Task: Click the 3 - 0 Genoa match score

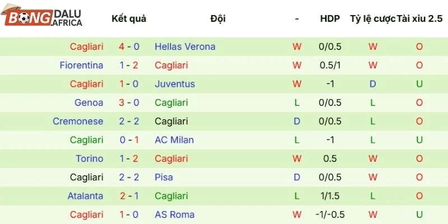Action: tap(129, 102)
